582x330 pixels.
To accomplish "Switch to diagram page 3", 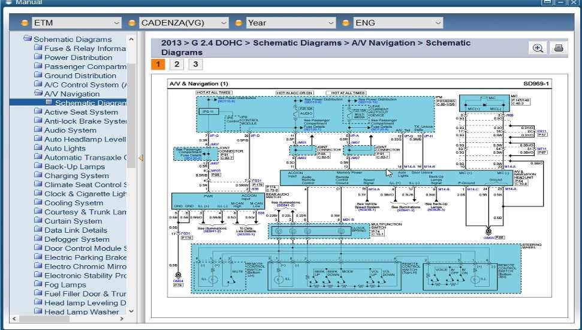I will [x=195, y=64].
